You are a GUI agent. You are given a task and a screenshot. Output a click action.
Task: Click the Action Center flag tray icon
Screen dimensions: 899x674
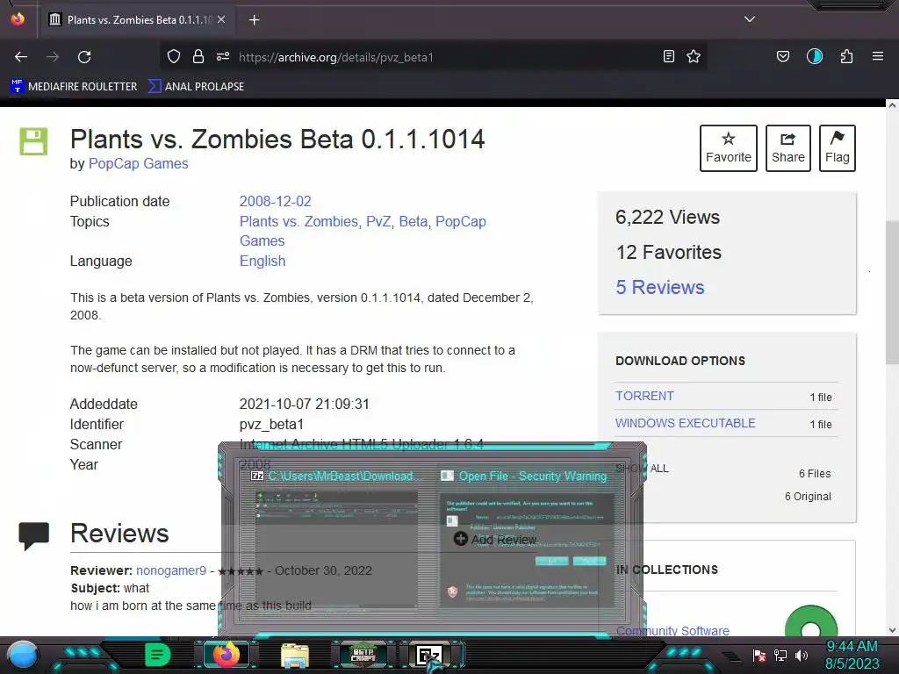coord(759,655)
